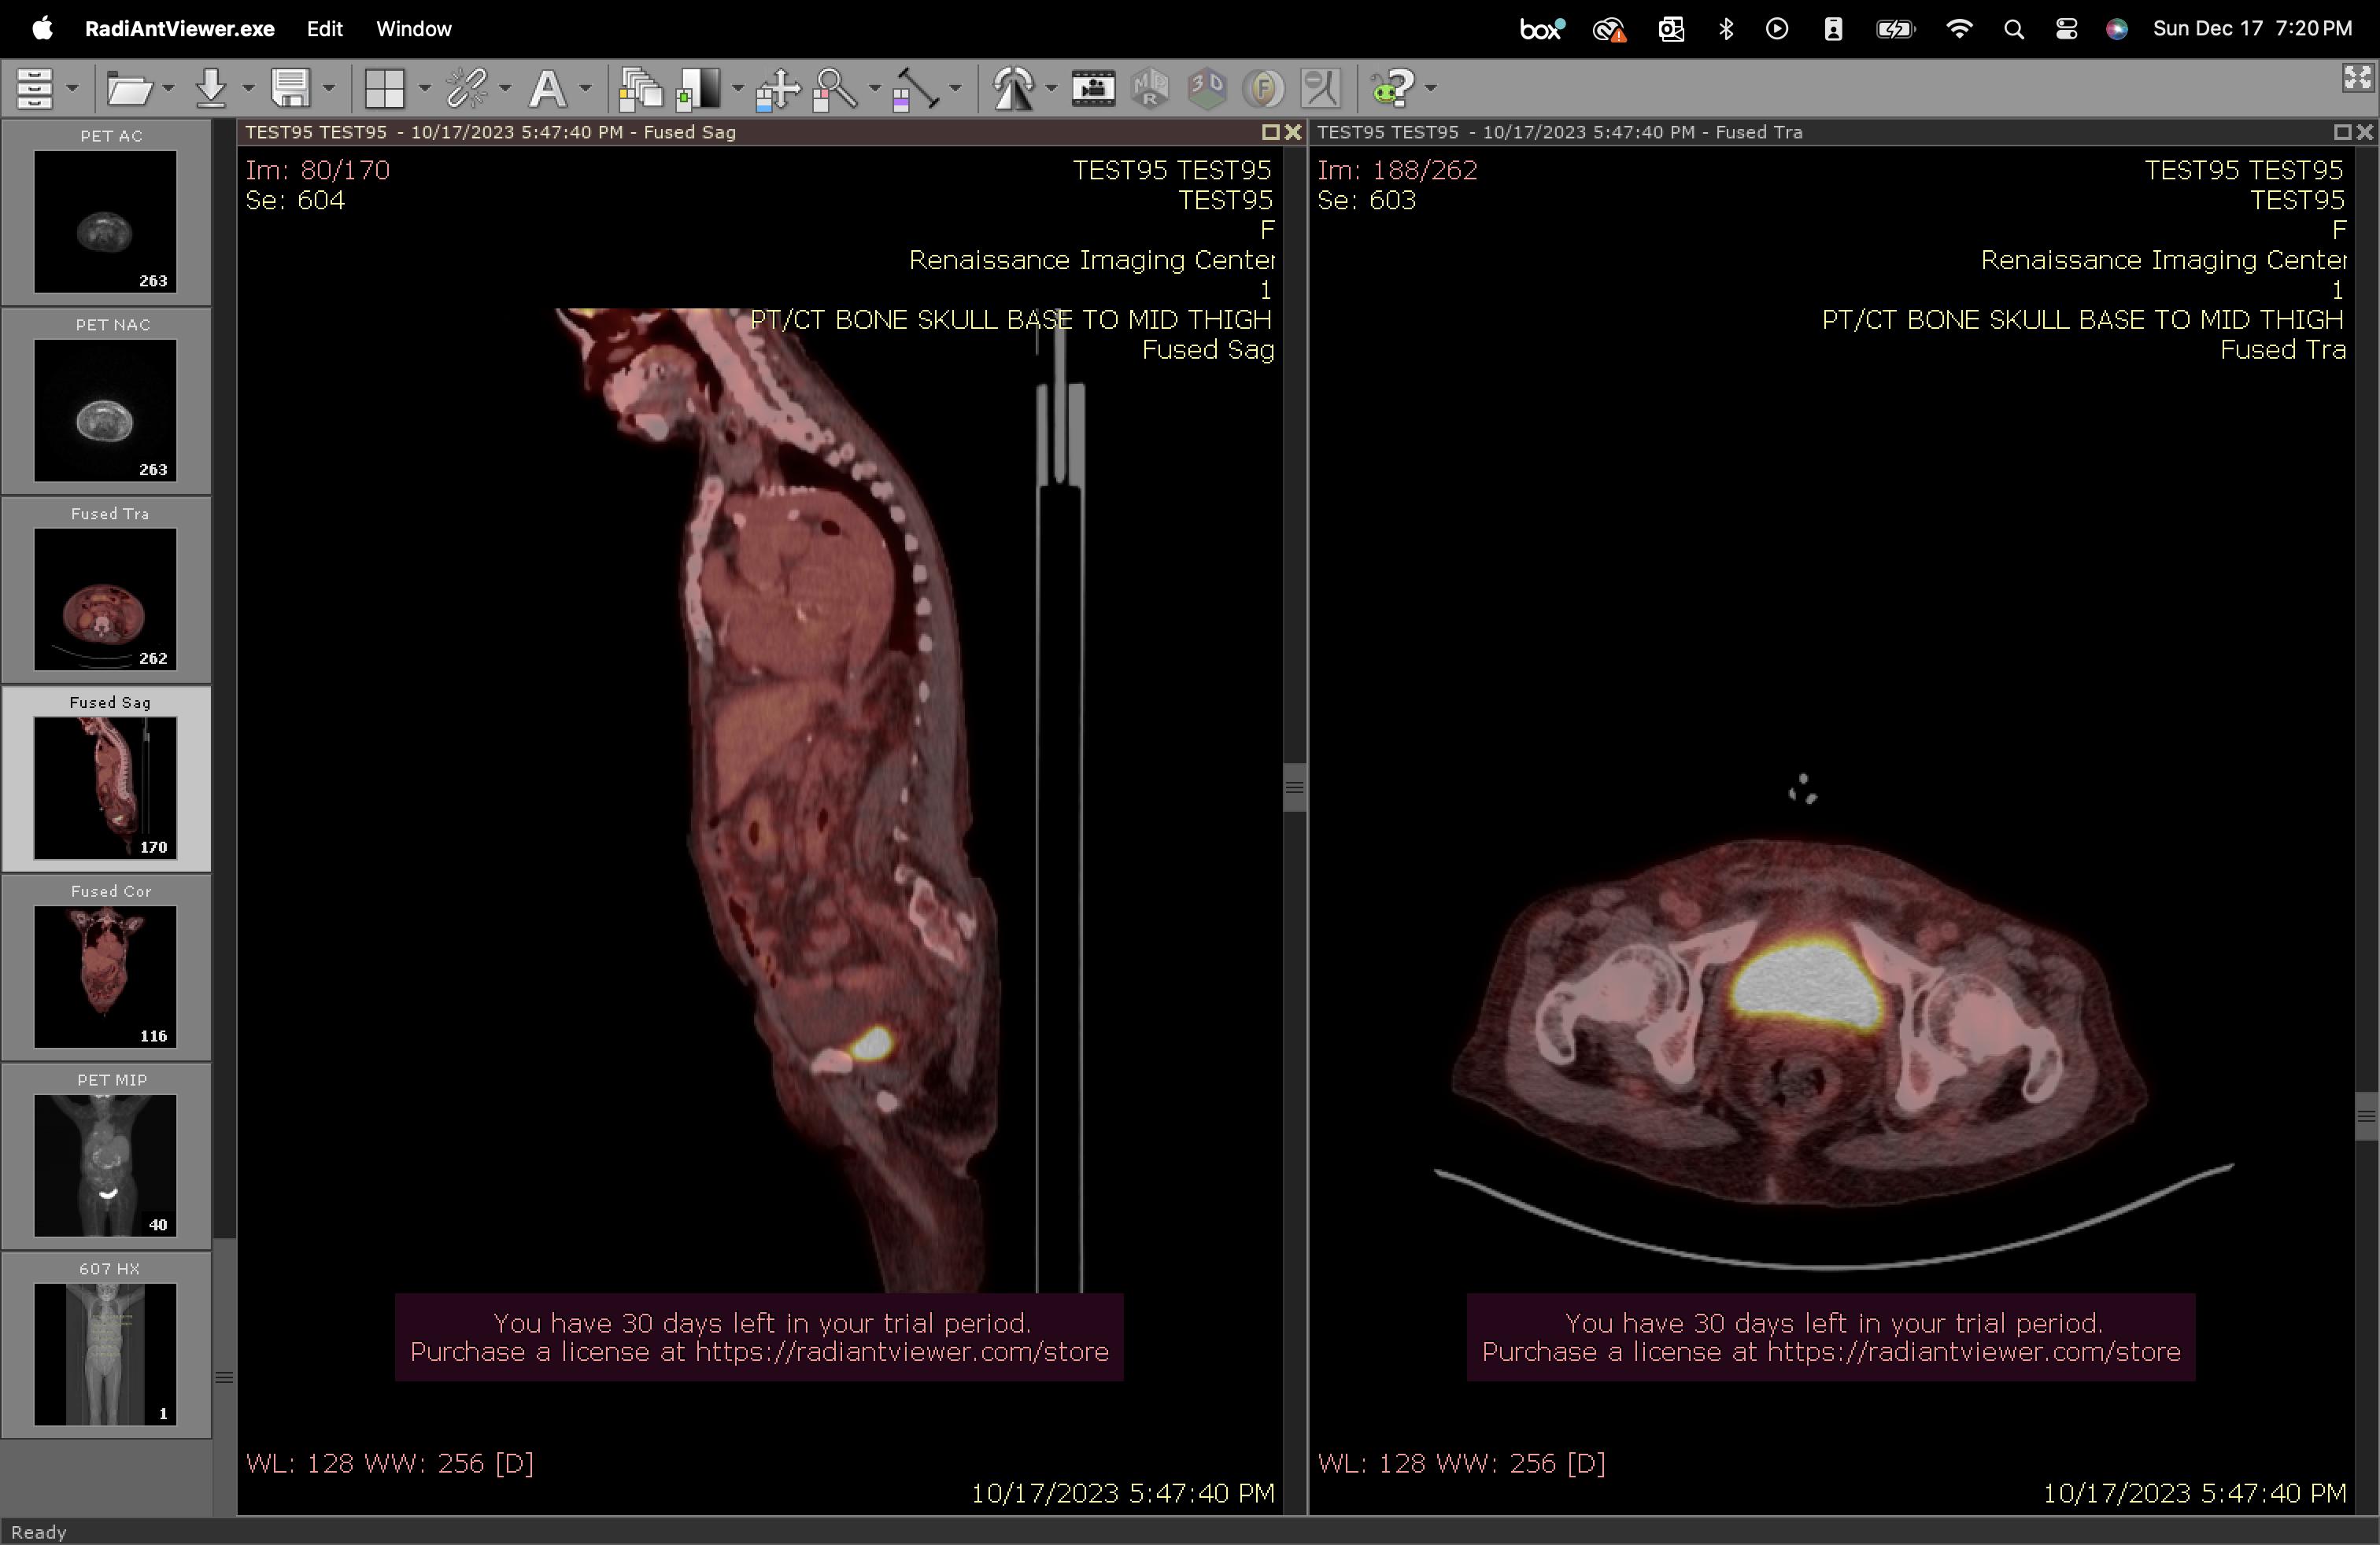Image resolution: width=2380 pixels, height=1545 pixels.
Task: Click the thumbnail panel scrollbar handle
Action: pyautogui.click(x=225, y=1377)
